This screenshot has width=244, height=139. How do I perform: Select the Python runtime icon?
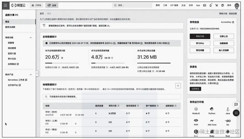coord(212,109)
